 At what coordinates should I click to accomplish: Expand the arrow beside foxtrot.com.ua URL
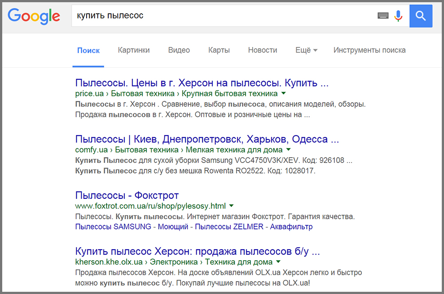pos(231,206)
